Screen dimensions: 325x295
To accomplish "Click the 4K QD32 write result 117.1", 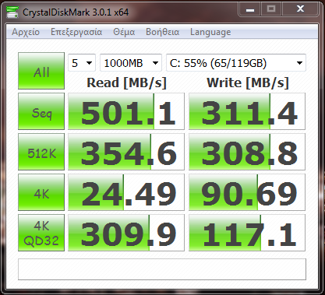I will (x=247, y=233).
